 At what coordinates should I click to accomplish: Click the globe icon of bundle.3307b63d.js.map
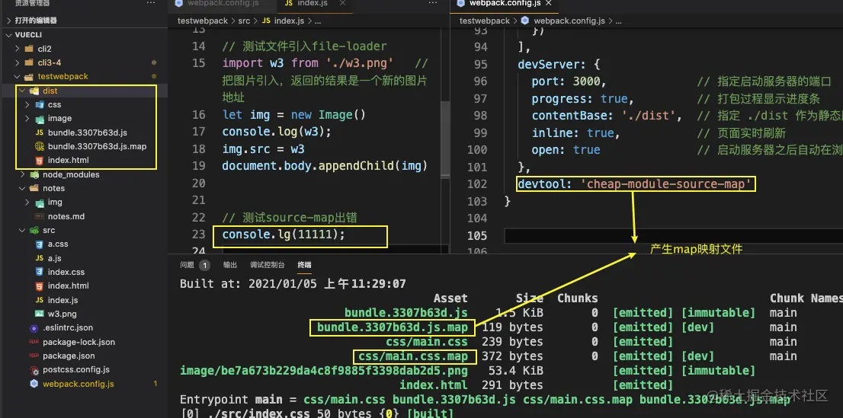(x=39, y=146)
